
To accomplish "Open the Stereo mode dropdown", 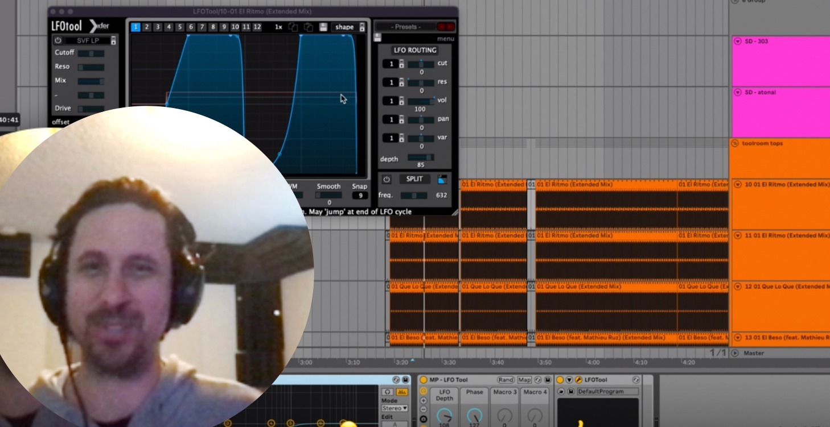I will tap(395, 408).
